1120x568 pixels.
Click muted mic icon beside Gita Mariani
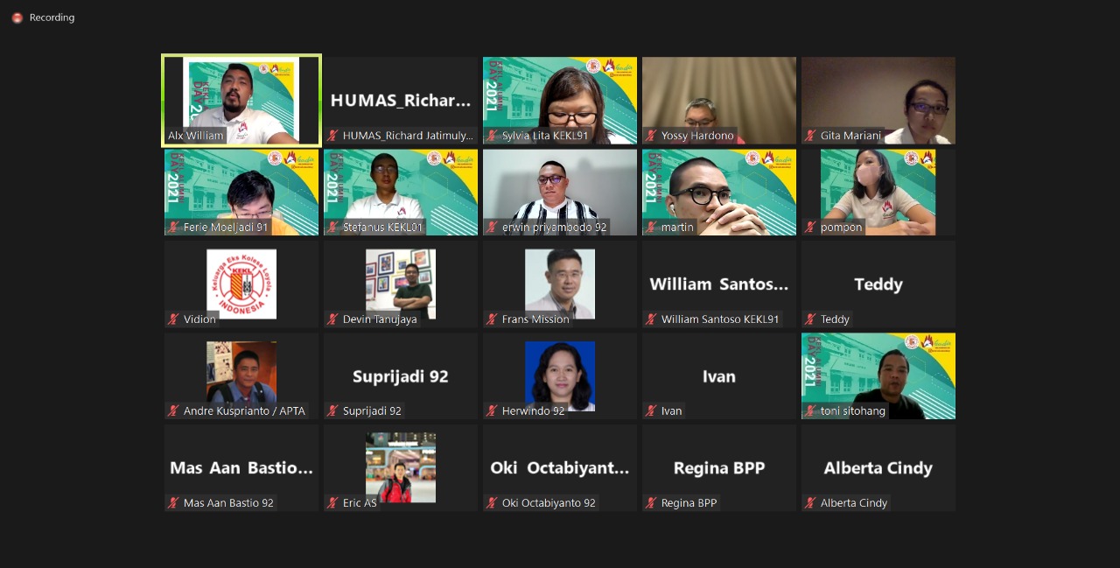point(811,136)
